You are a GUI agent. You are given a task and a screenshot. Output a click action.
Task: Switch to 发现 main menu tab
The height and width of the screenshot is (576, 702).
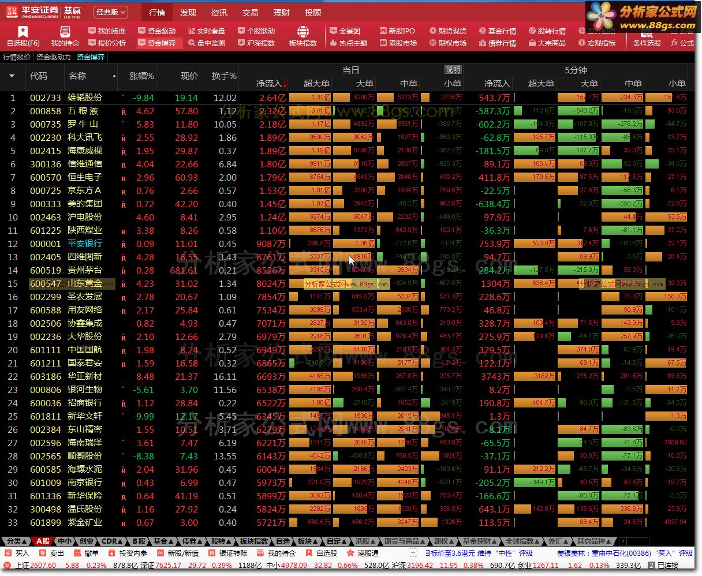[188, 12]
